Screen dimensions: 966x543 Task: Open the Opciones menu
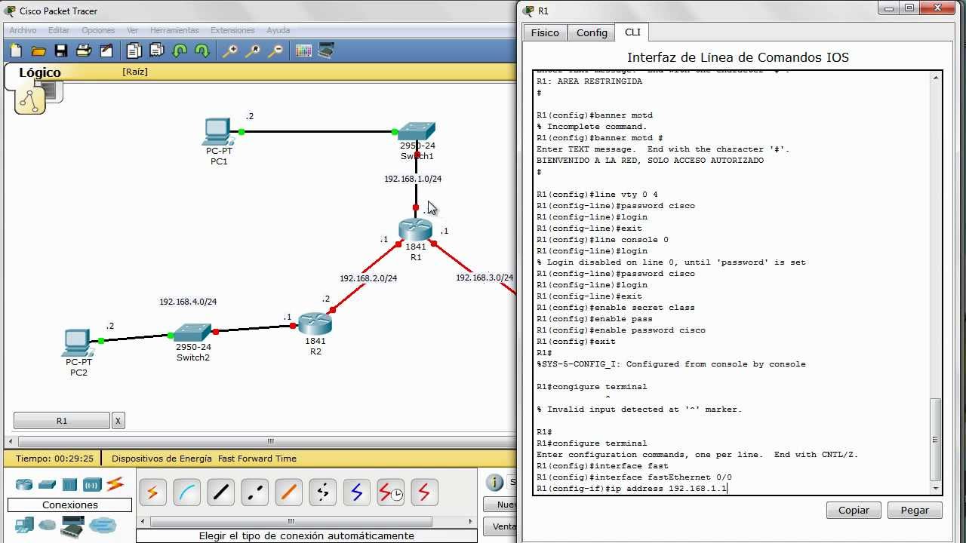coord(98,30)
